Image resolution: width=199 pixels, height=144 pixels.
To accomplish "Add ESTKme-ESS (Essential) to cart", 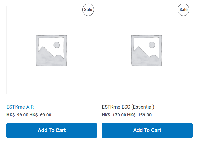I will coord(147,130).
